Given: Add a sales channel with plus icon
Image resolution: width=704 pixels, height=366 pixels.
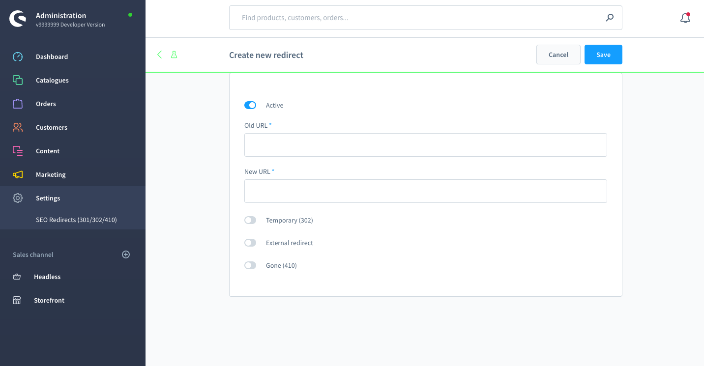Looking at the screenshot, I should 126,254.
